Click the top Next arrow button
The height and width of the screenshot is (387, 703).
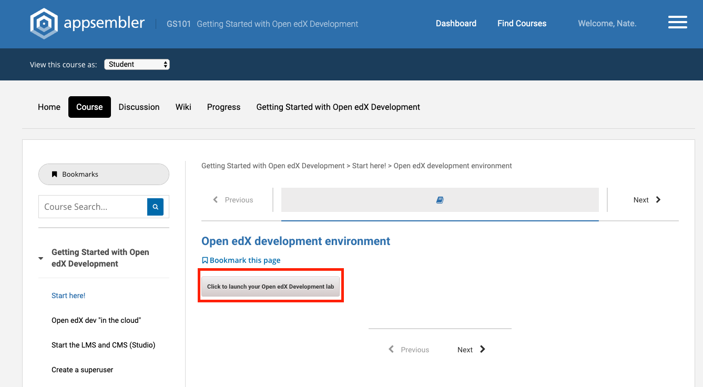click(x=647, y=200)
